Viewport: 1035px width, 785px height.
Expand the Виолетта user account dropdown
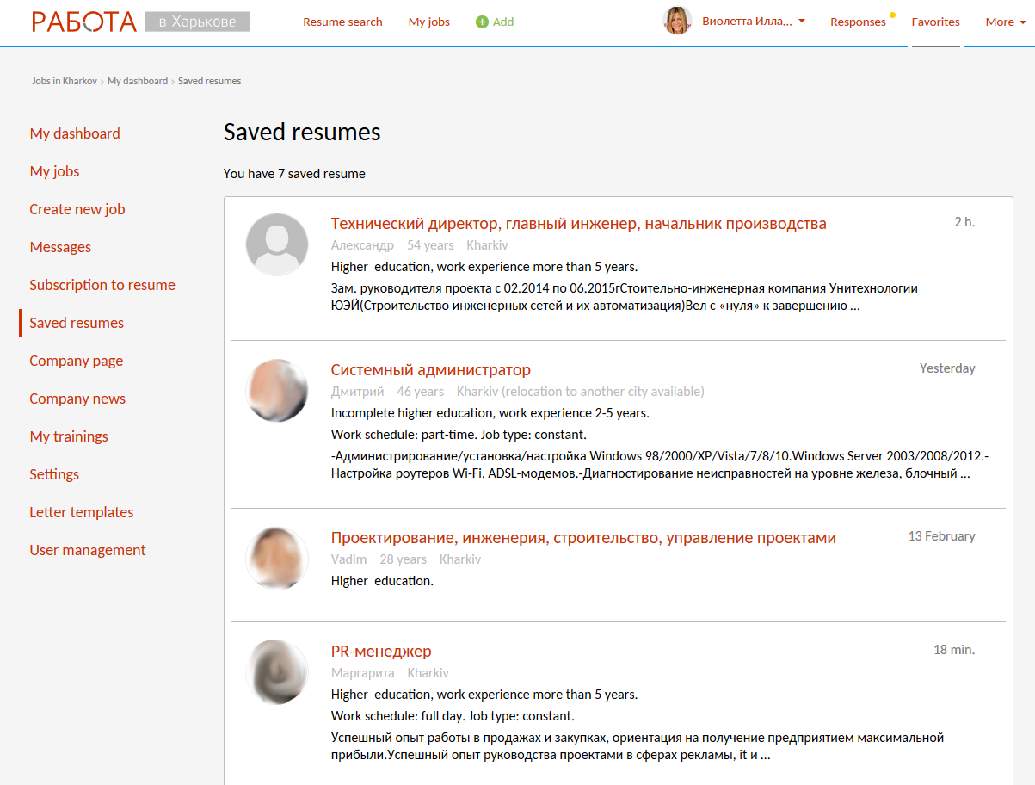click(x=754, y=22)
